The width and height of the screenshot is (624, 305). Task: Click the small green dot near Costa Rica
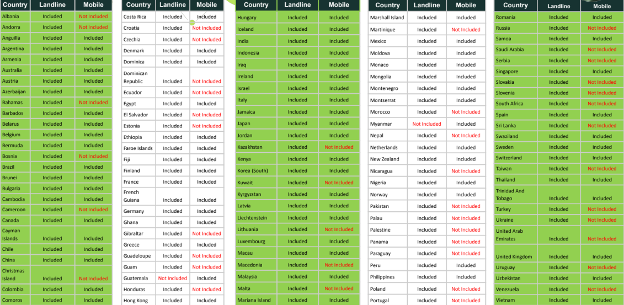193,23
